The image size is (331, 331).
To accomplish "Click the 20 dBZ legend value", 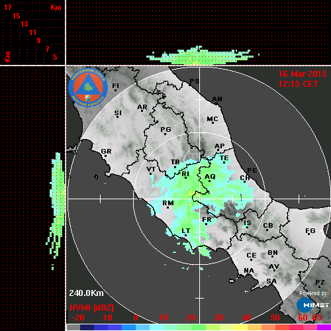I will click(x=191, y=318).
